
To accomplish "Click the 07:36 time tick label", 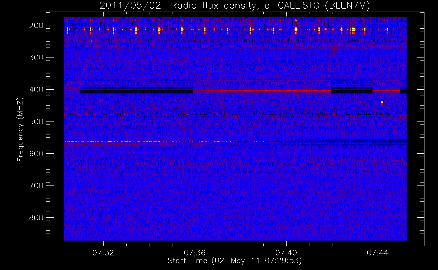I will (x=195, y=253).
